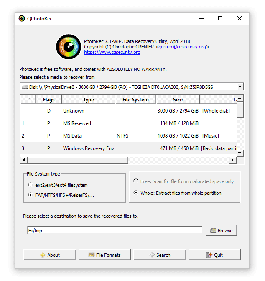
Task: Click the [Basic data parti label cell
Action: [x=219, y=148]
